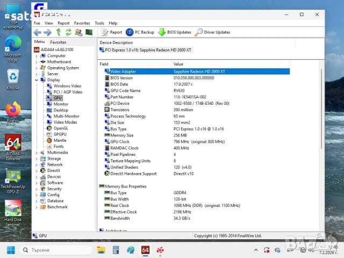Screen dimensions: 344x258
Task: Select the DirectX Hardware Support row
Action: click(197, 174)
